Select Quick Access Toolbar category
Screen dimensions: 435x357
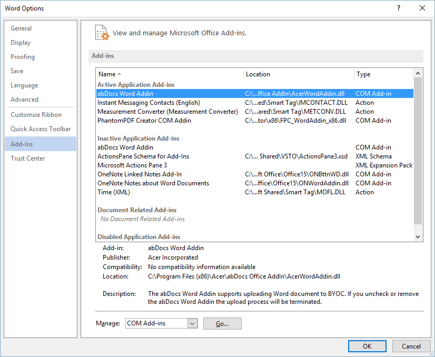click(41, 129)
